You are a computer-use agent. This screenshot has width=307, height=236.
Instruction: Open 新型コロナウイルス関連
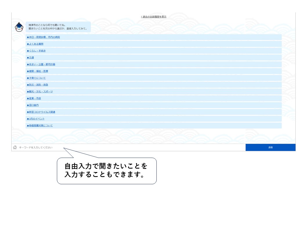(x=41, y=112)
